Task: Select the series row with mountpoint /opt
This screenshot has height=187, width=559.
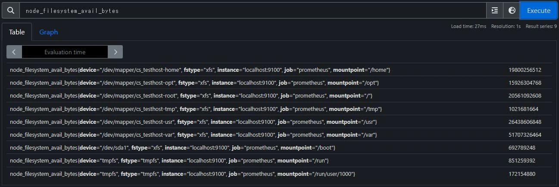Action: [279, 83]
